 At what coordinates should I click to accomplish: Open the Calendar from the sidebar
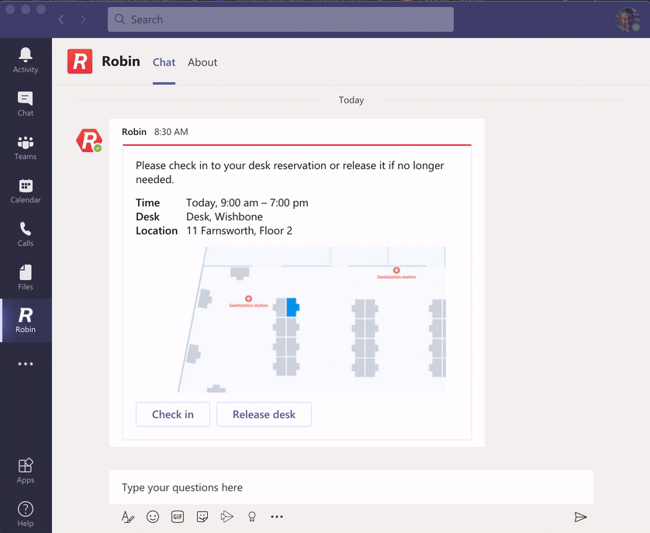26,189
